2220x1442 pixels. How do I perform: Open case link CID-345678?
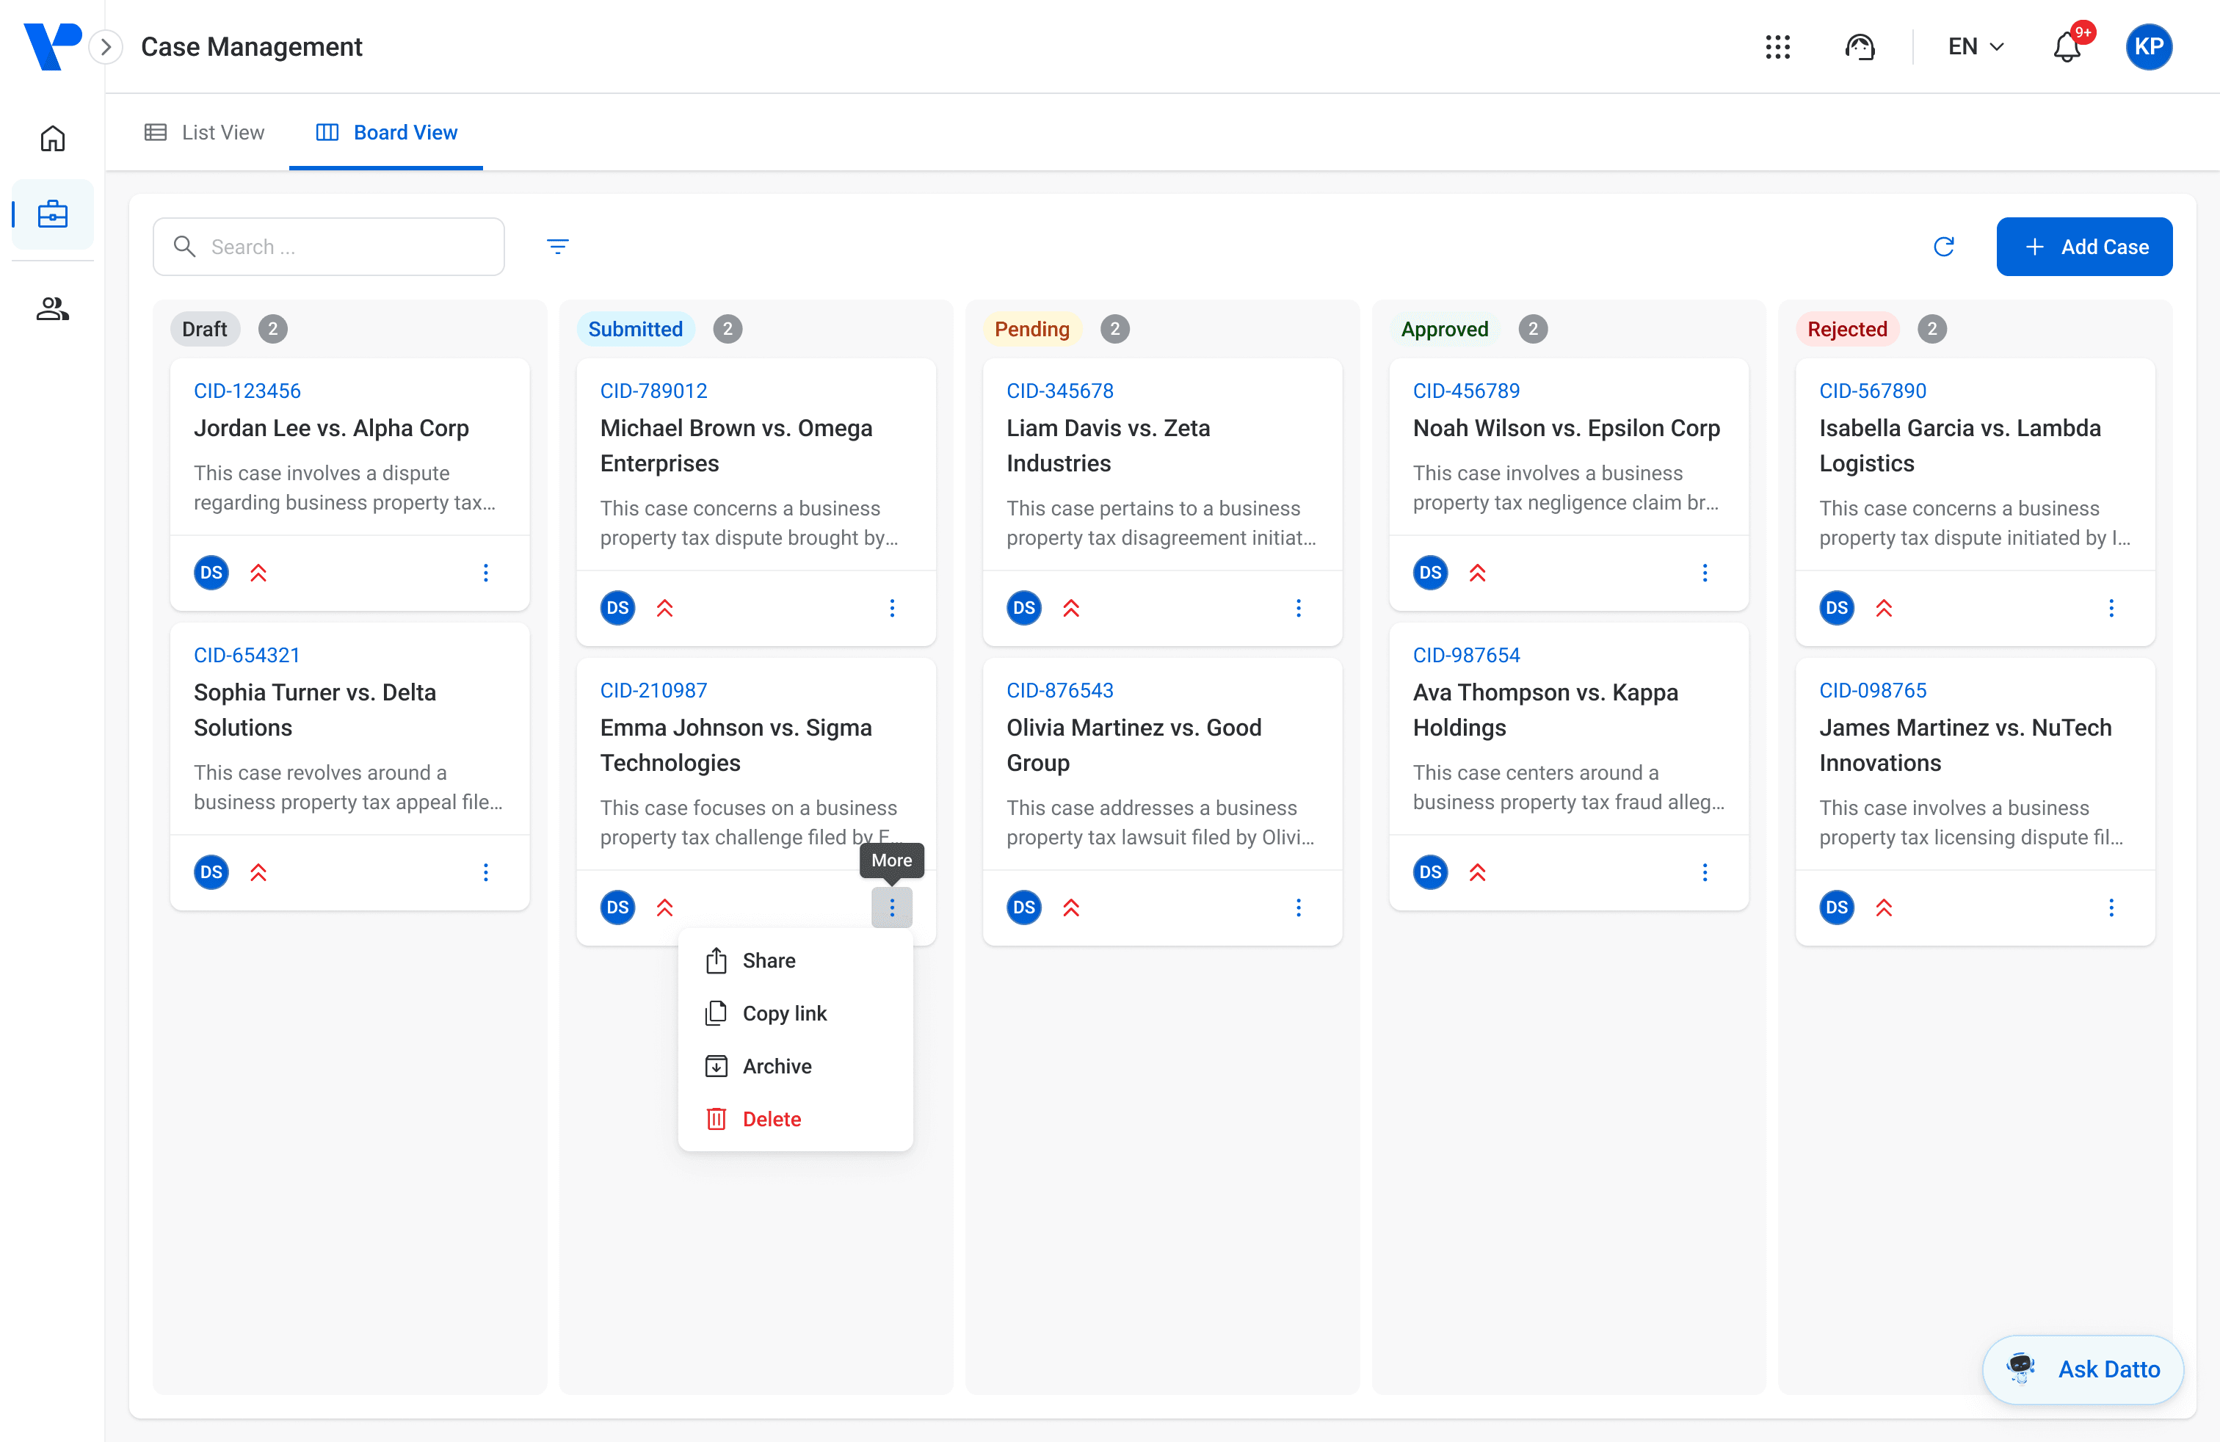(x=1059, y=391)
